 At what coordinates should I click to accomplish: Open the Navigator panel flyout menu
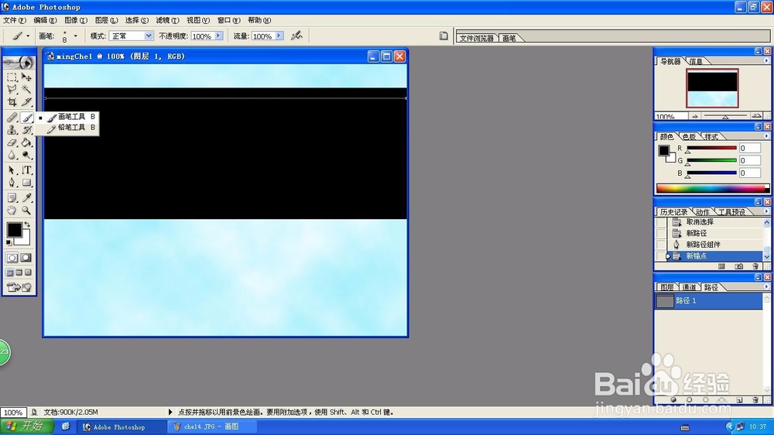[x=766, y=60]
